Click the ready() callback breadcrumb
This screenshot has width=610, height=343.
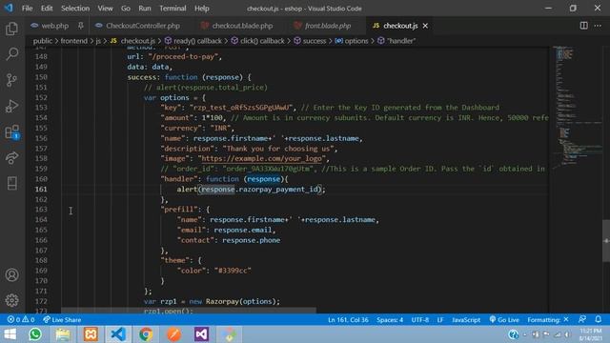[193, 41]
